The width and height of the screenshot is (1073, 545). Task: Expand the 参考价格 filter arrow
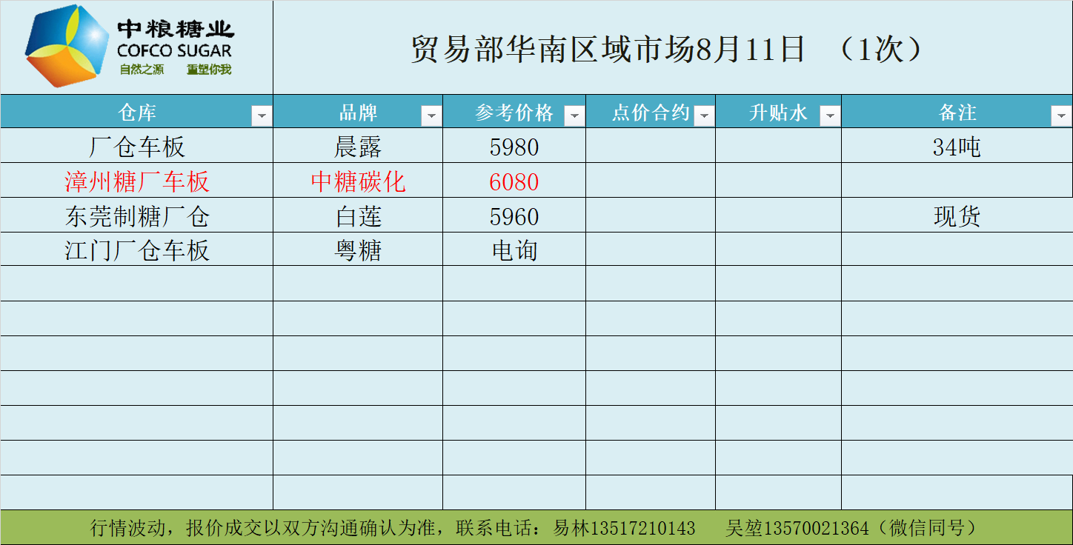tap(574, 116)
